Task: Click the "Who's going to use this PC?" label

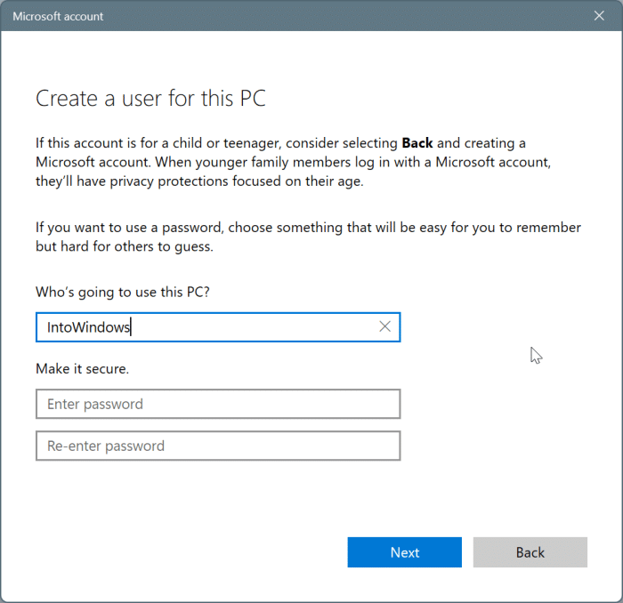Action: click(123, 292)
